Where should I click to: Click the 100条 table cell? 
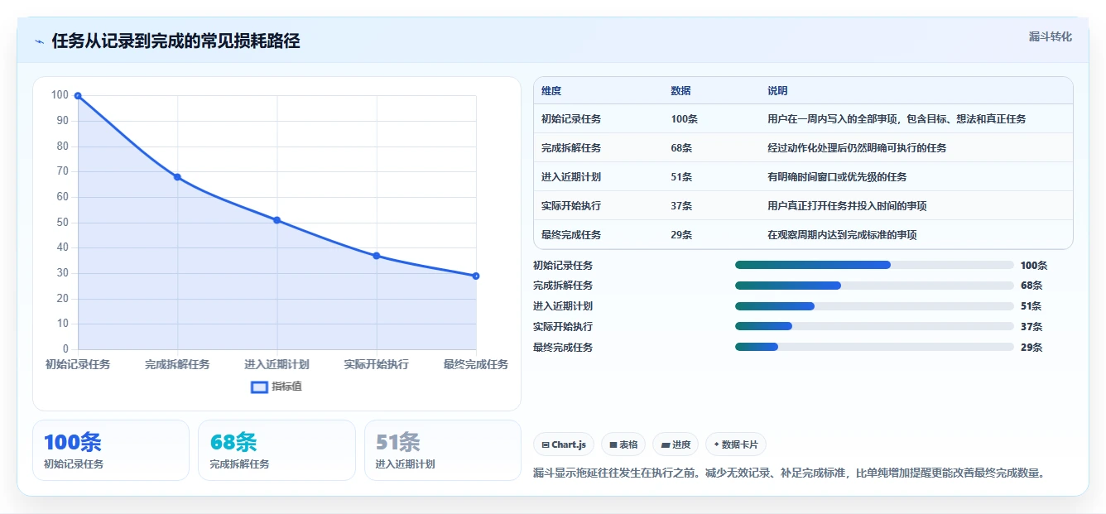684,119
